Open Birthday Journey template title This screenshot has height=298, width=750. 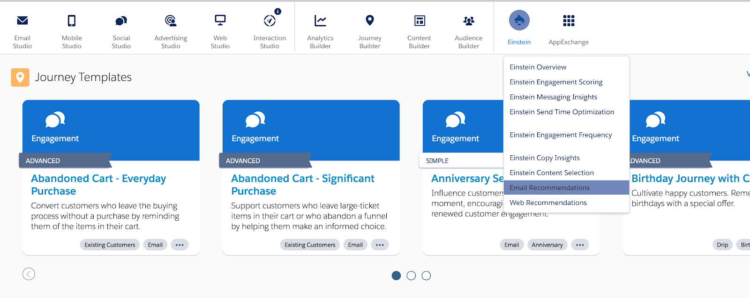[x=690, y=179]
